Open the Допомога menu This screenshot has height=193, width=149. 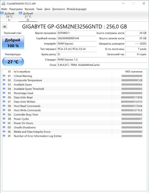[x=58, y=9]
